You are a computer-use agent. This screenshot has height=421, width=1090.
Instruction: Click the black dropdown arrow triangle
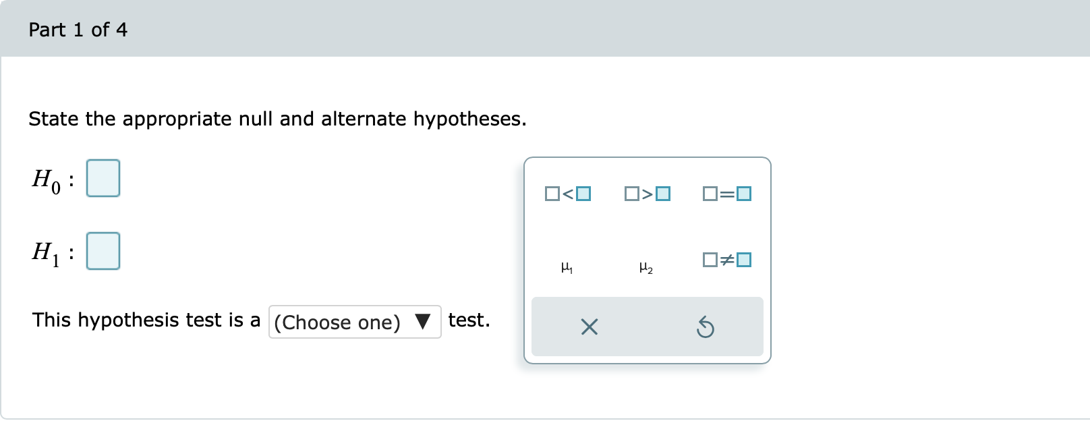pyautogui.click(x=423, y=322)
